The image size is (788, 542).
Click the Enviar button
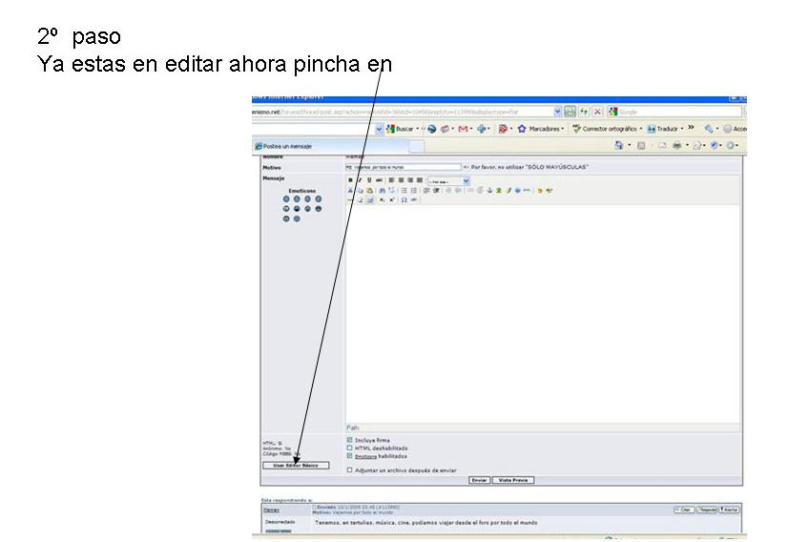480,480
